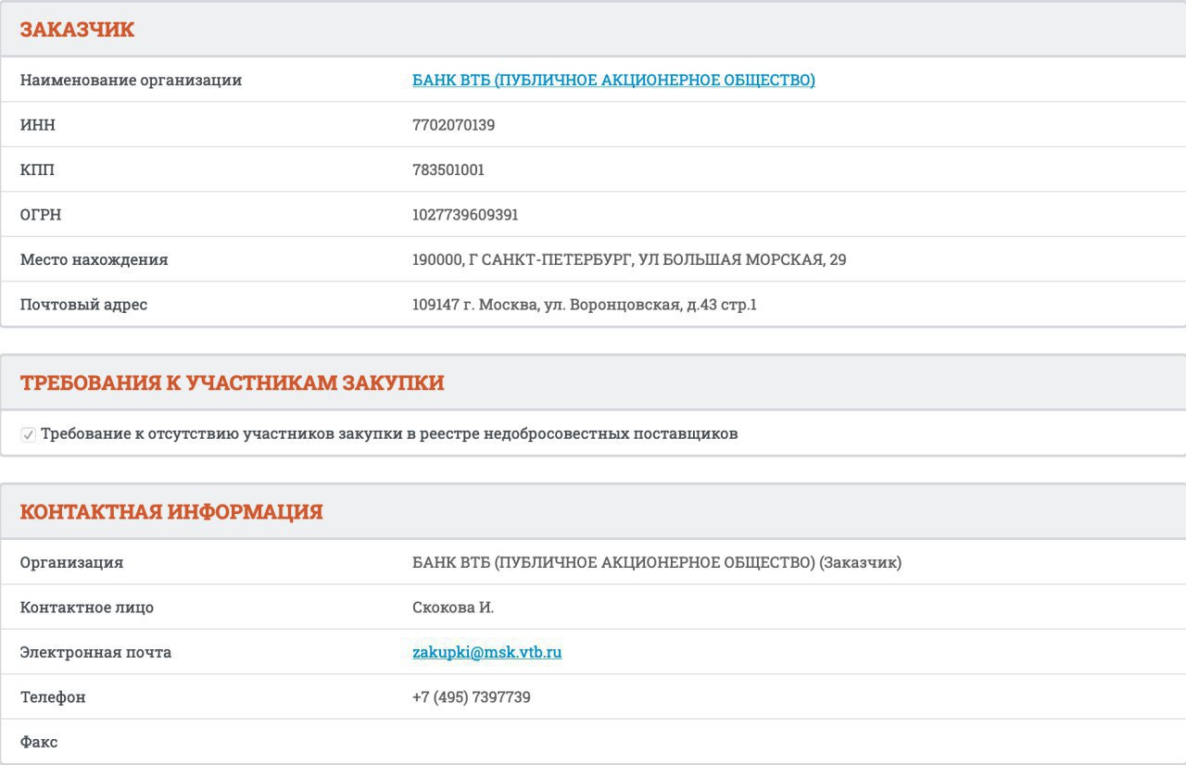Toggle the недобросовестных поставщиков requirement checkbox
The image size is (1186, 765).
point(29,434)
